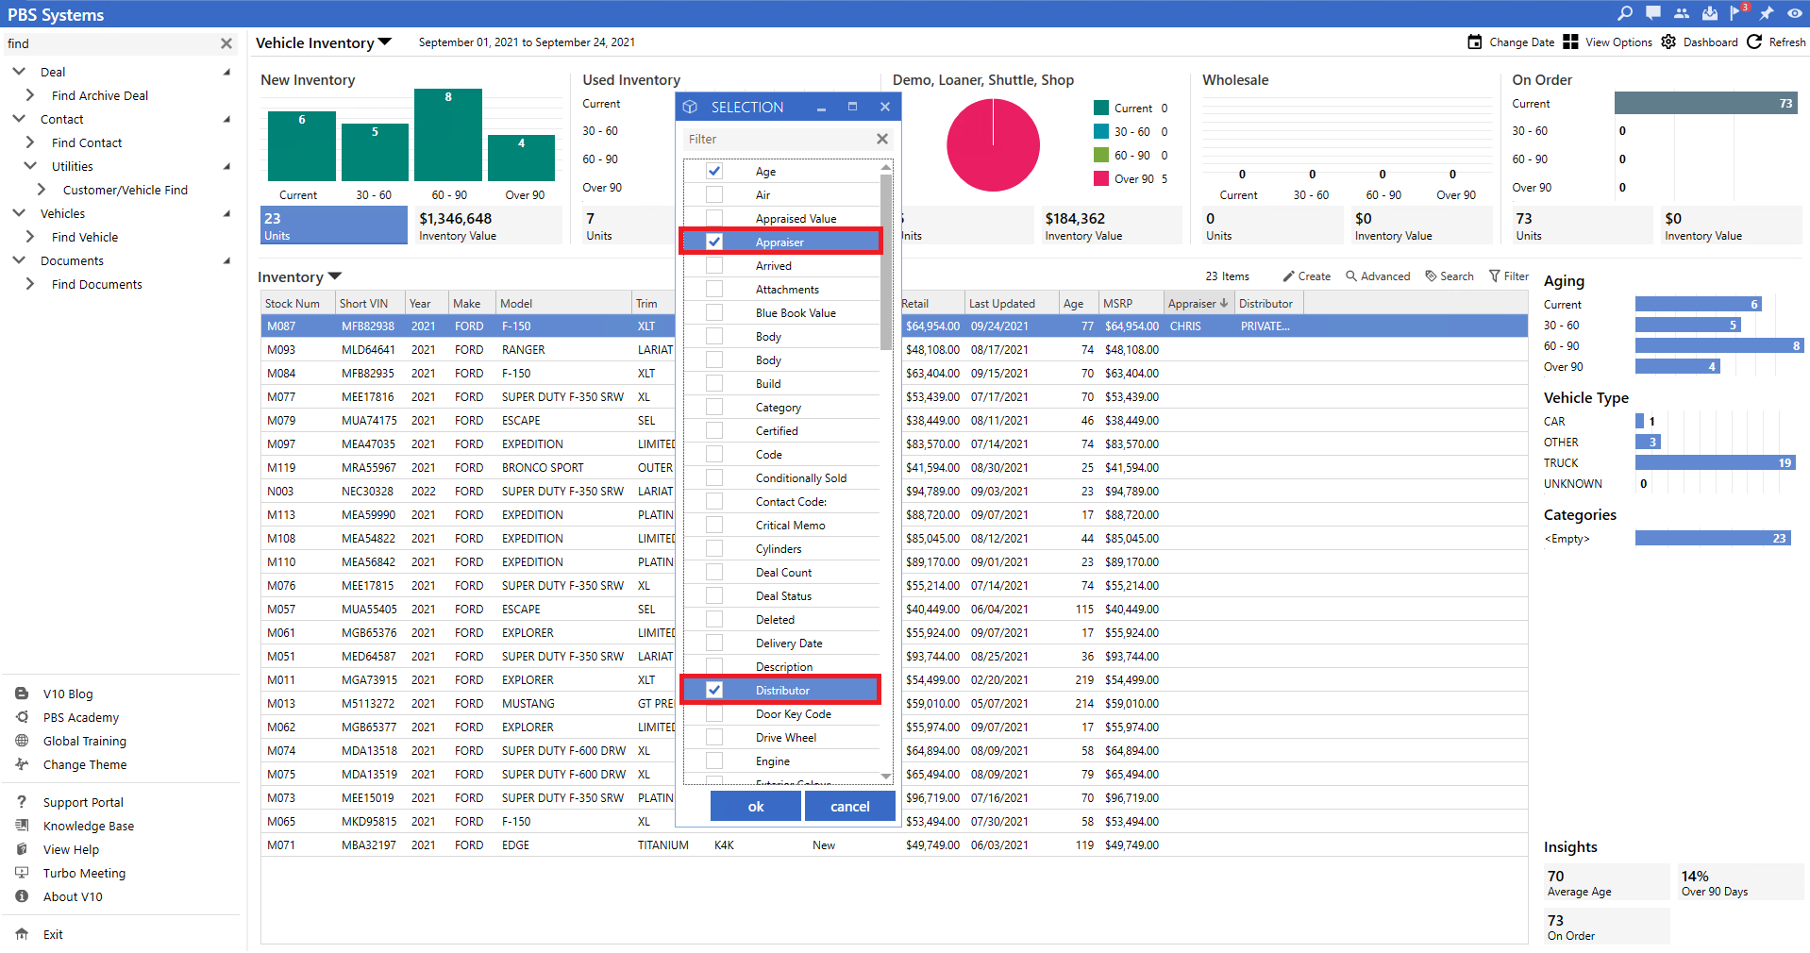Click the Current teal legend swatch
Viewport: 1810px width, 953px height.
point(1101,108)
